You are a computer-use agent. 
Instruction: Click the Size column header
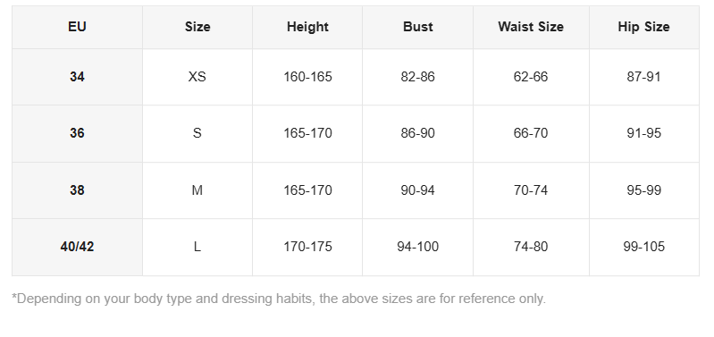197,27
